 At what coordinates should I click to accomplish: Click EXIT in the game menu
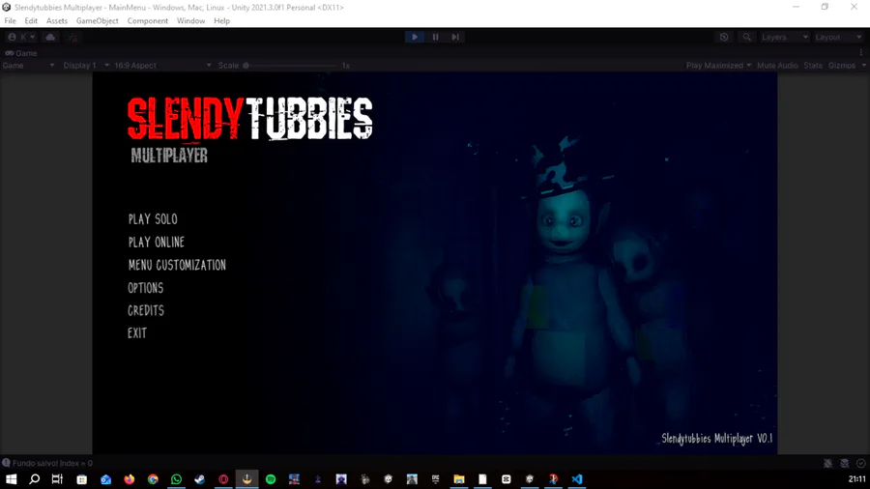137,333
